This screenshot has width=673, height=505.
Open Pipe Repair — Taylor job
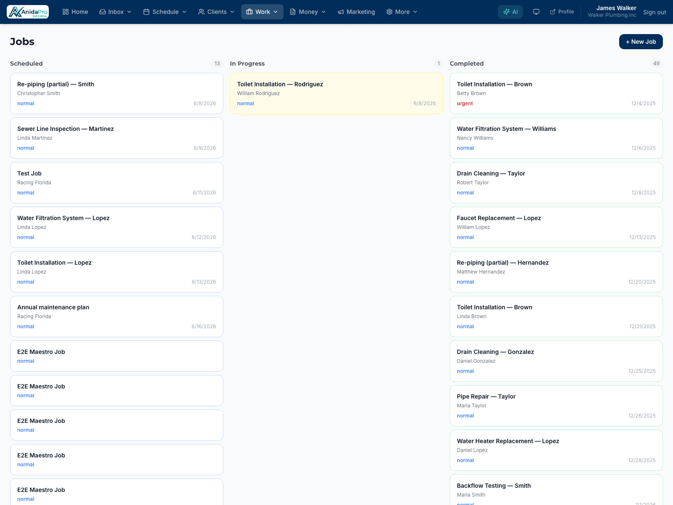coord(556,406)
